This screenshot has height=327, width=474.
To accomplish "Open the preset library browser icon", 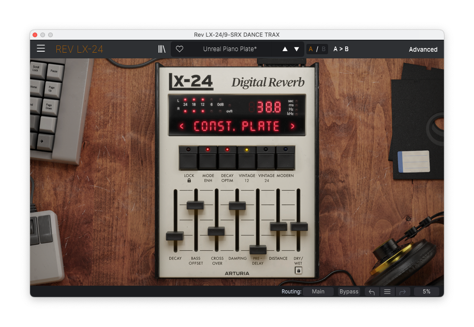I will (162, 49).
